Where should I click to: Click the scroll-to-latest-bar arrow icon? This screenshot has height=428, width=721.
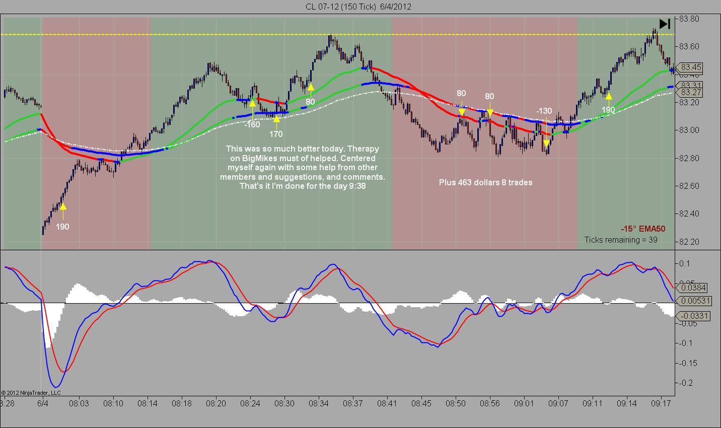(x=665, y=24)
